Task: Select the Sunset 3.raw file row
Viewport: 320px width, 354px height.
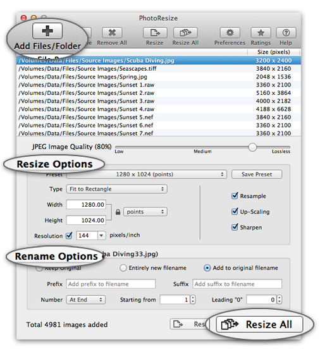Action: [159, 101]
